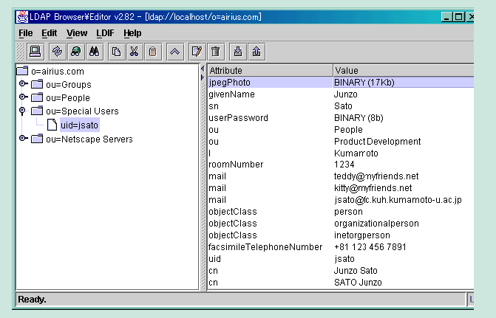
Task: Click the Product Development value cell
Action: point(378,142)
